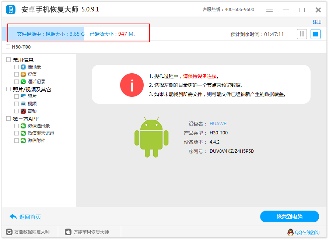Click the red info circle icon
Image resolution: width=329 pixels, height=240 pixels.
click(x=132, y=85)
